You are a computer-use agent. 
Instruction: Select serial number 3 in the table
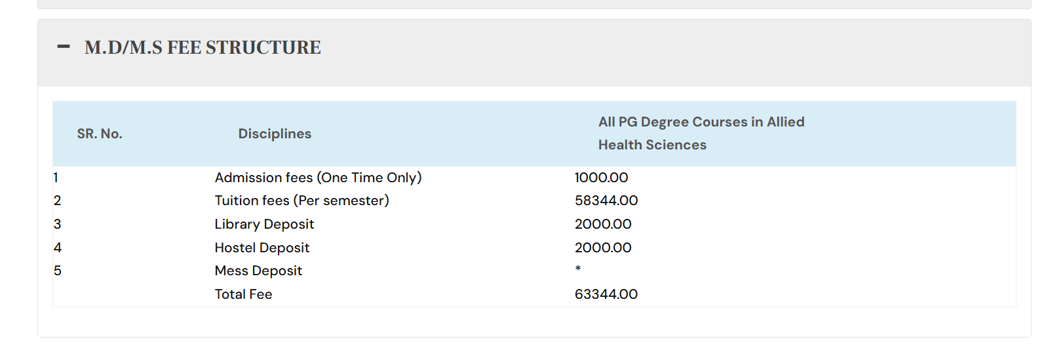tap(58, 224)
